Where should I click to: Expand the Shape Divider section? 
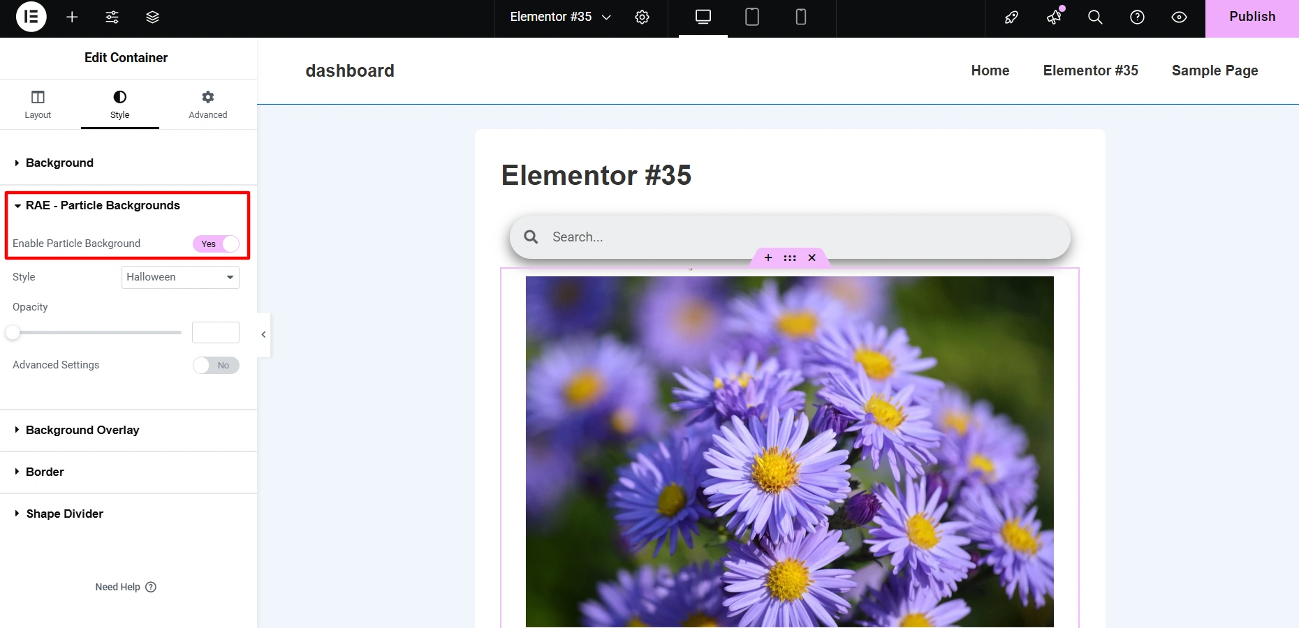click(x=129, y=514)
